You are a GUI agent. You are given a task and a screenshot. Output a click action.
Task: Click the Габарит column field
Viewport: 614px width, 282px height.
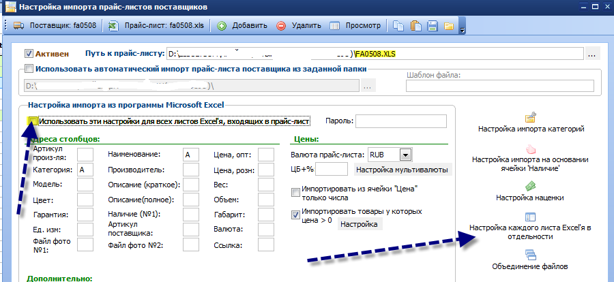click(x=266, y=215)
